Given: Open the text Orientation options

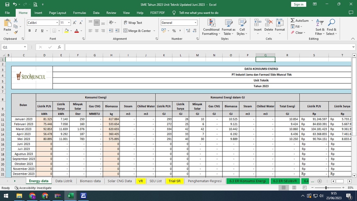Looking at the screenshot, I should coord(111,23).
